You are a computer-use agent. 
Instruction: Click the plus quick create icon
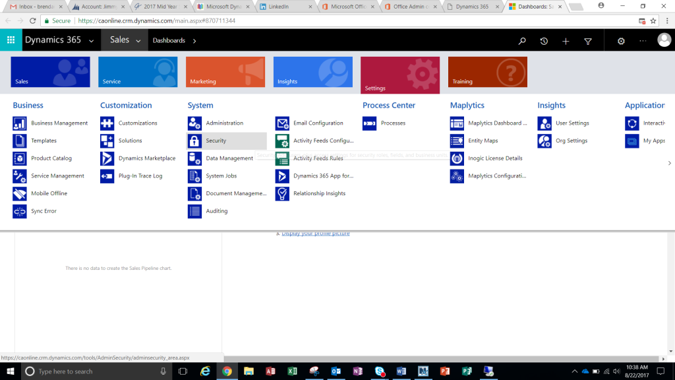[x=566, y=41]
